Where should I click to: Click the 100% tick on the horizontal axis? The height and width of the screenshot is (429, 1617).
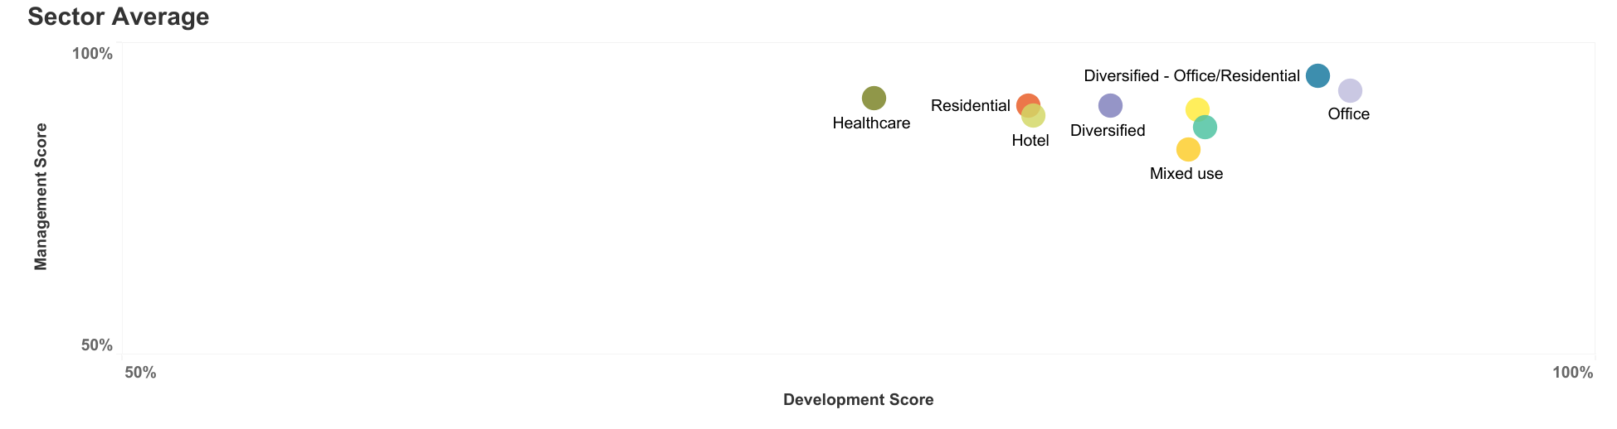[1573, 373]
